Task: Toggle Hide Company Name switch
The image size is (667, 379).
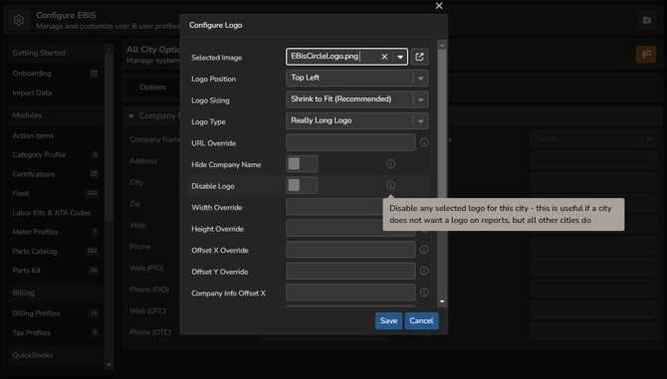Action: [302, 163]
